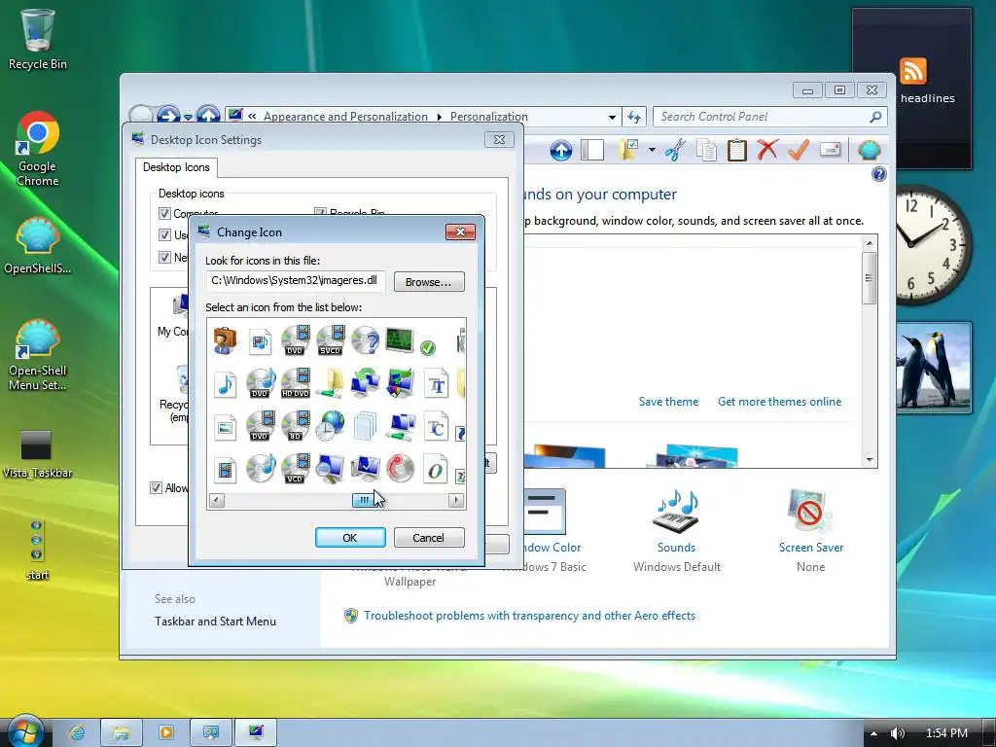Pick the SVCD disc icon

(x=331, y=340)
